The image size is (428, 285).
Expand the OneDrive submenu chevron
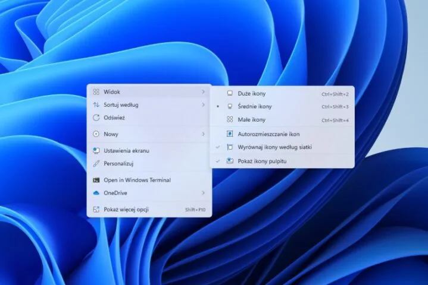(203, 193)
